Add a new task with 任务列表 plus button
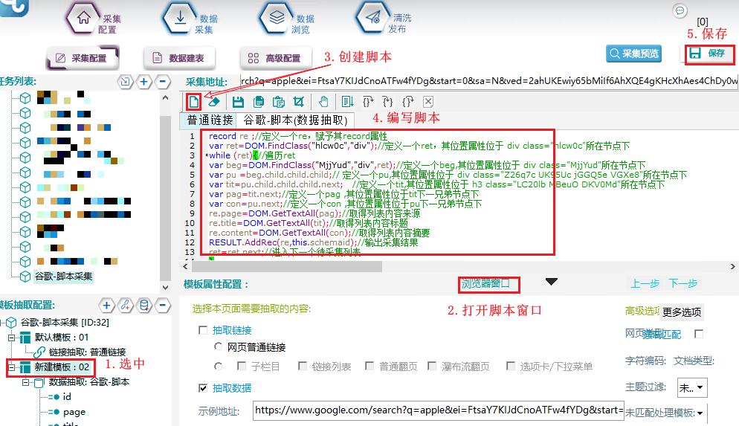739x426 pixels. pos(143,82)
